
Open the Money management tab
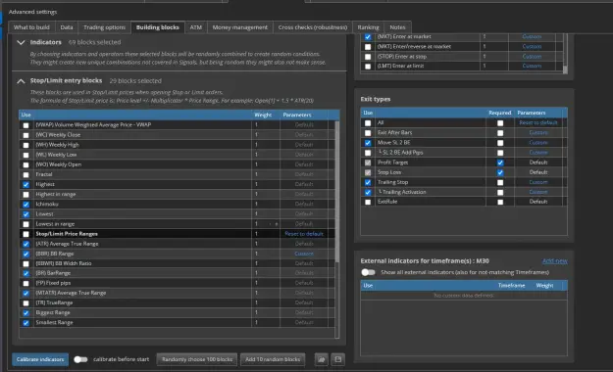(240, 27)
